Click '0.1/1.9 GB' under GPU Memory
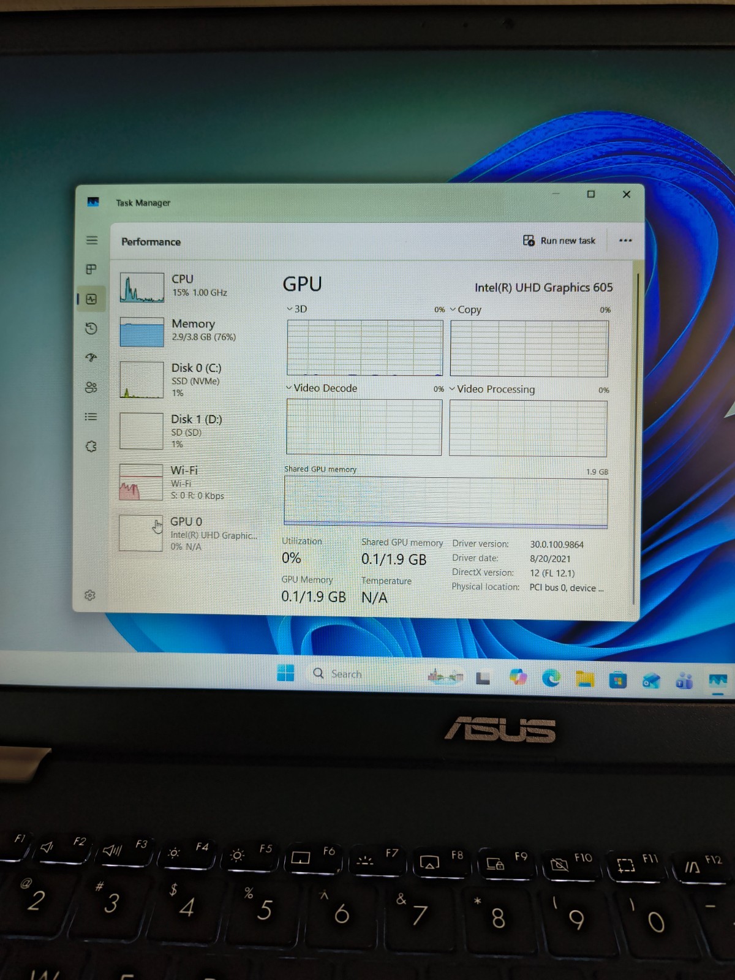735x980 pixels. click(x=314, y=597)
